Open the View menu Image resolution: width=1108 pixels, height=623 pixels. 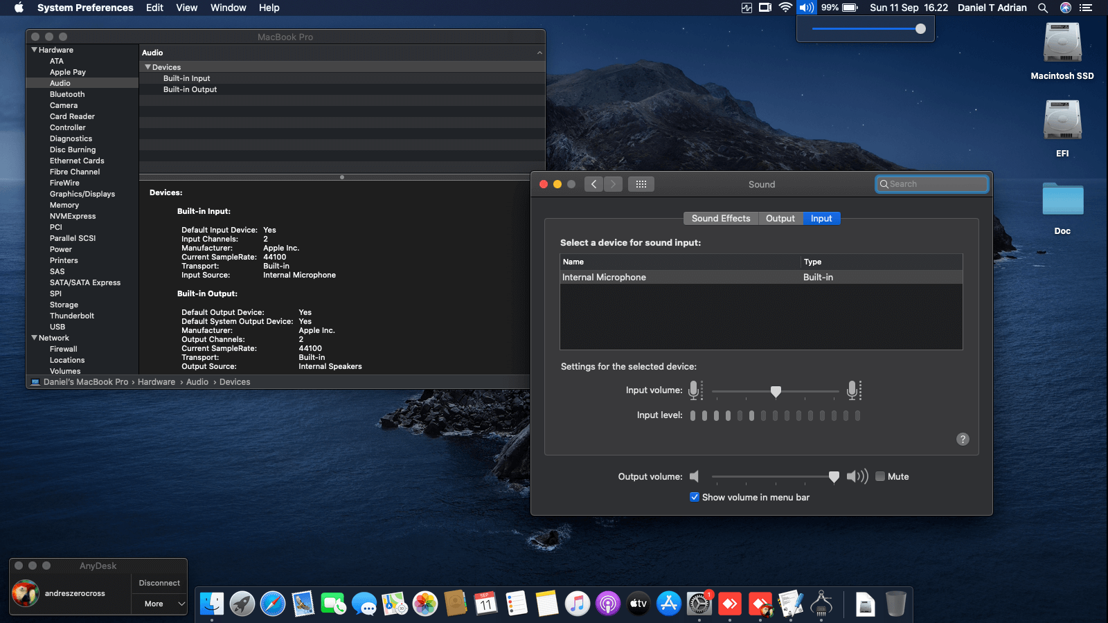click(187, 8)
